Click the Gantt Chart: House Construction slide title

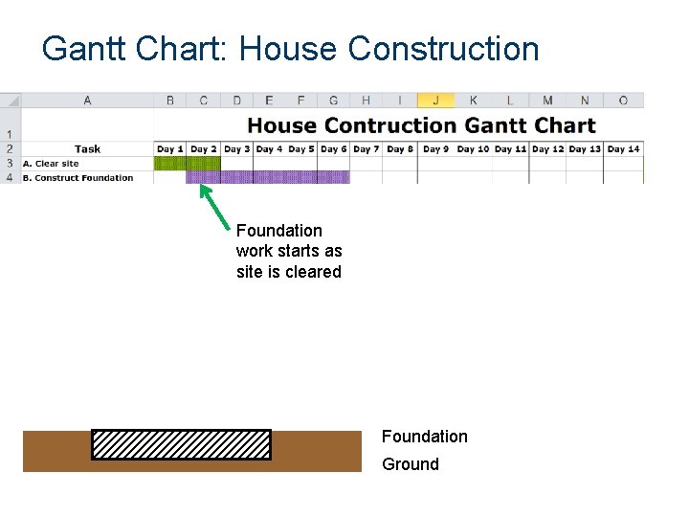click(291, 49)
